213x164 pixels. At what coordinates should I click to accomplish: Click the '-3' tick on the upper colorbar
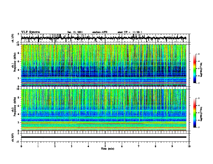coord(198,54)
